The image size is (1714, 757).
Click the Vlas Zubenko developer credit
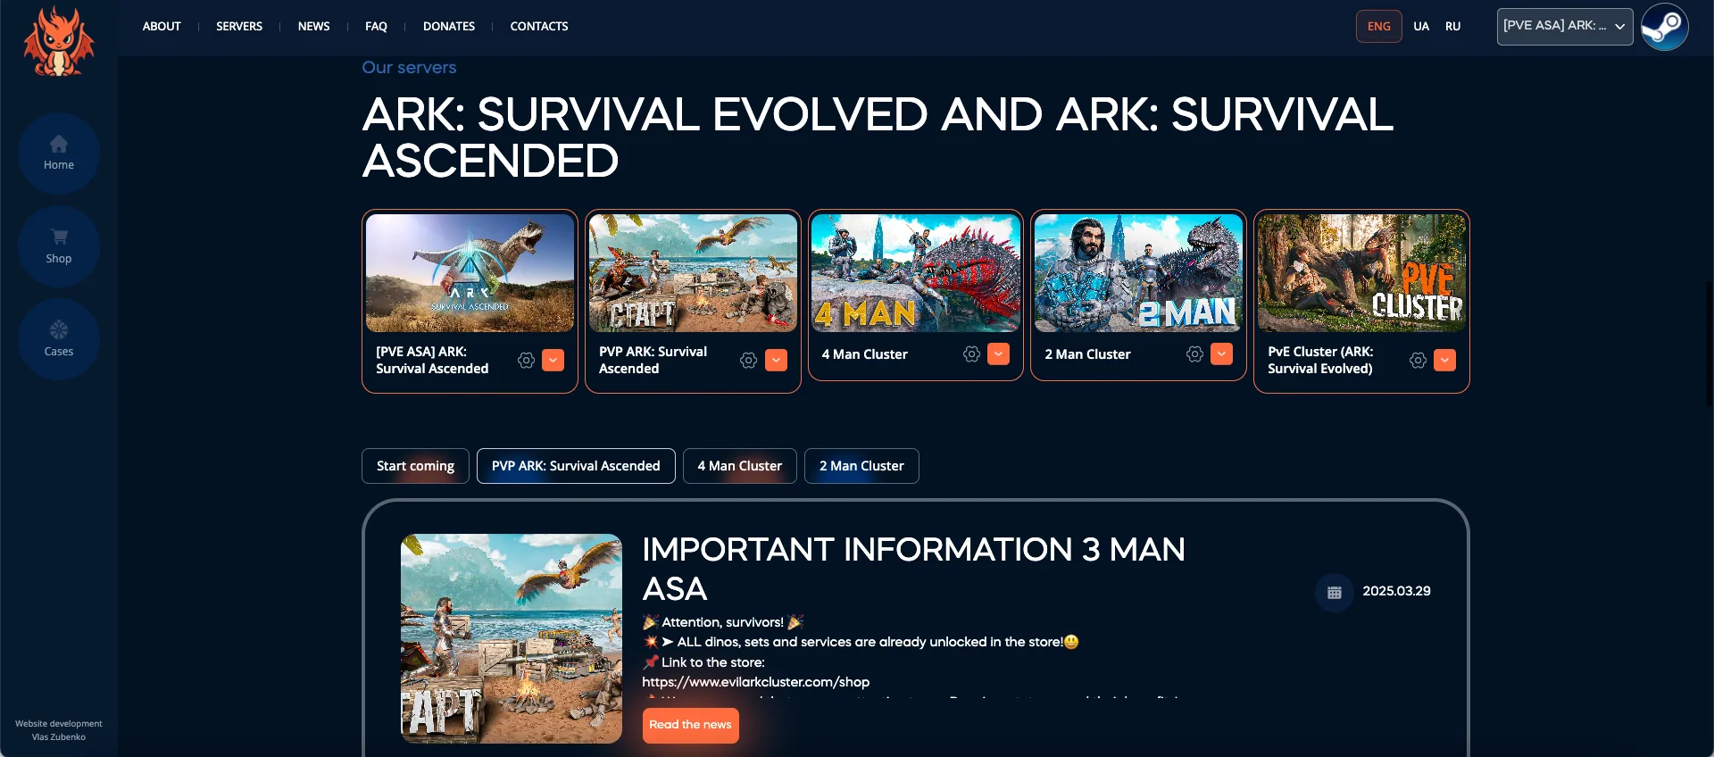(59, 737)
